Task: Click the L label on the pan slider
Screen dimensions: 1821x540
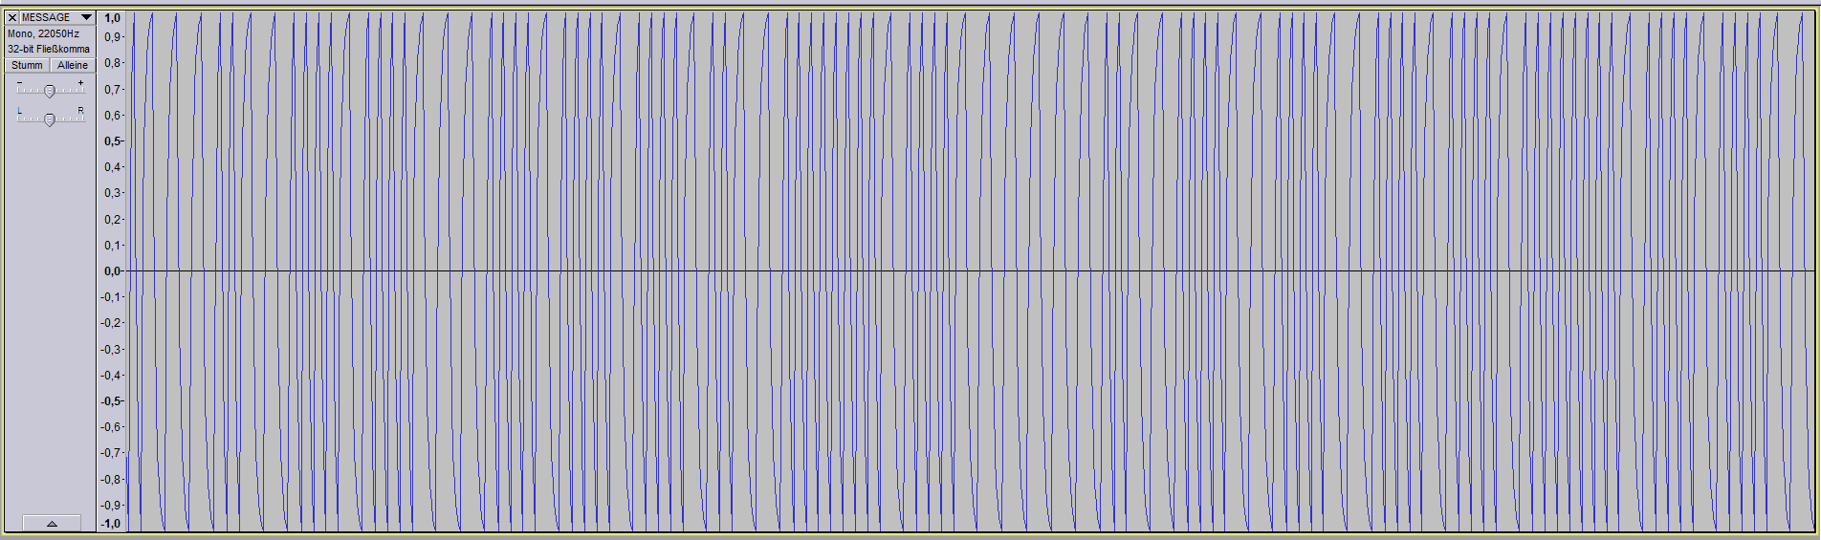Action: click(19, 111)
